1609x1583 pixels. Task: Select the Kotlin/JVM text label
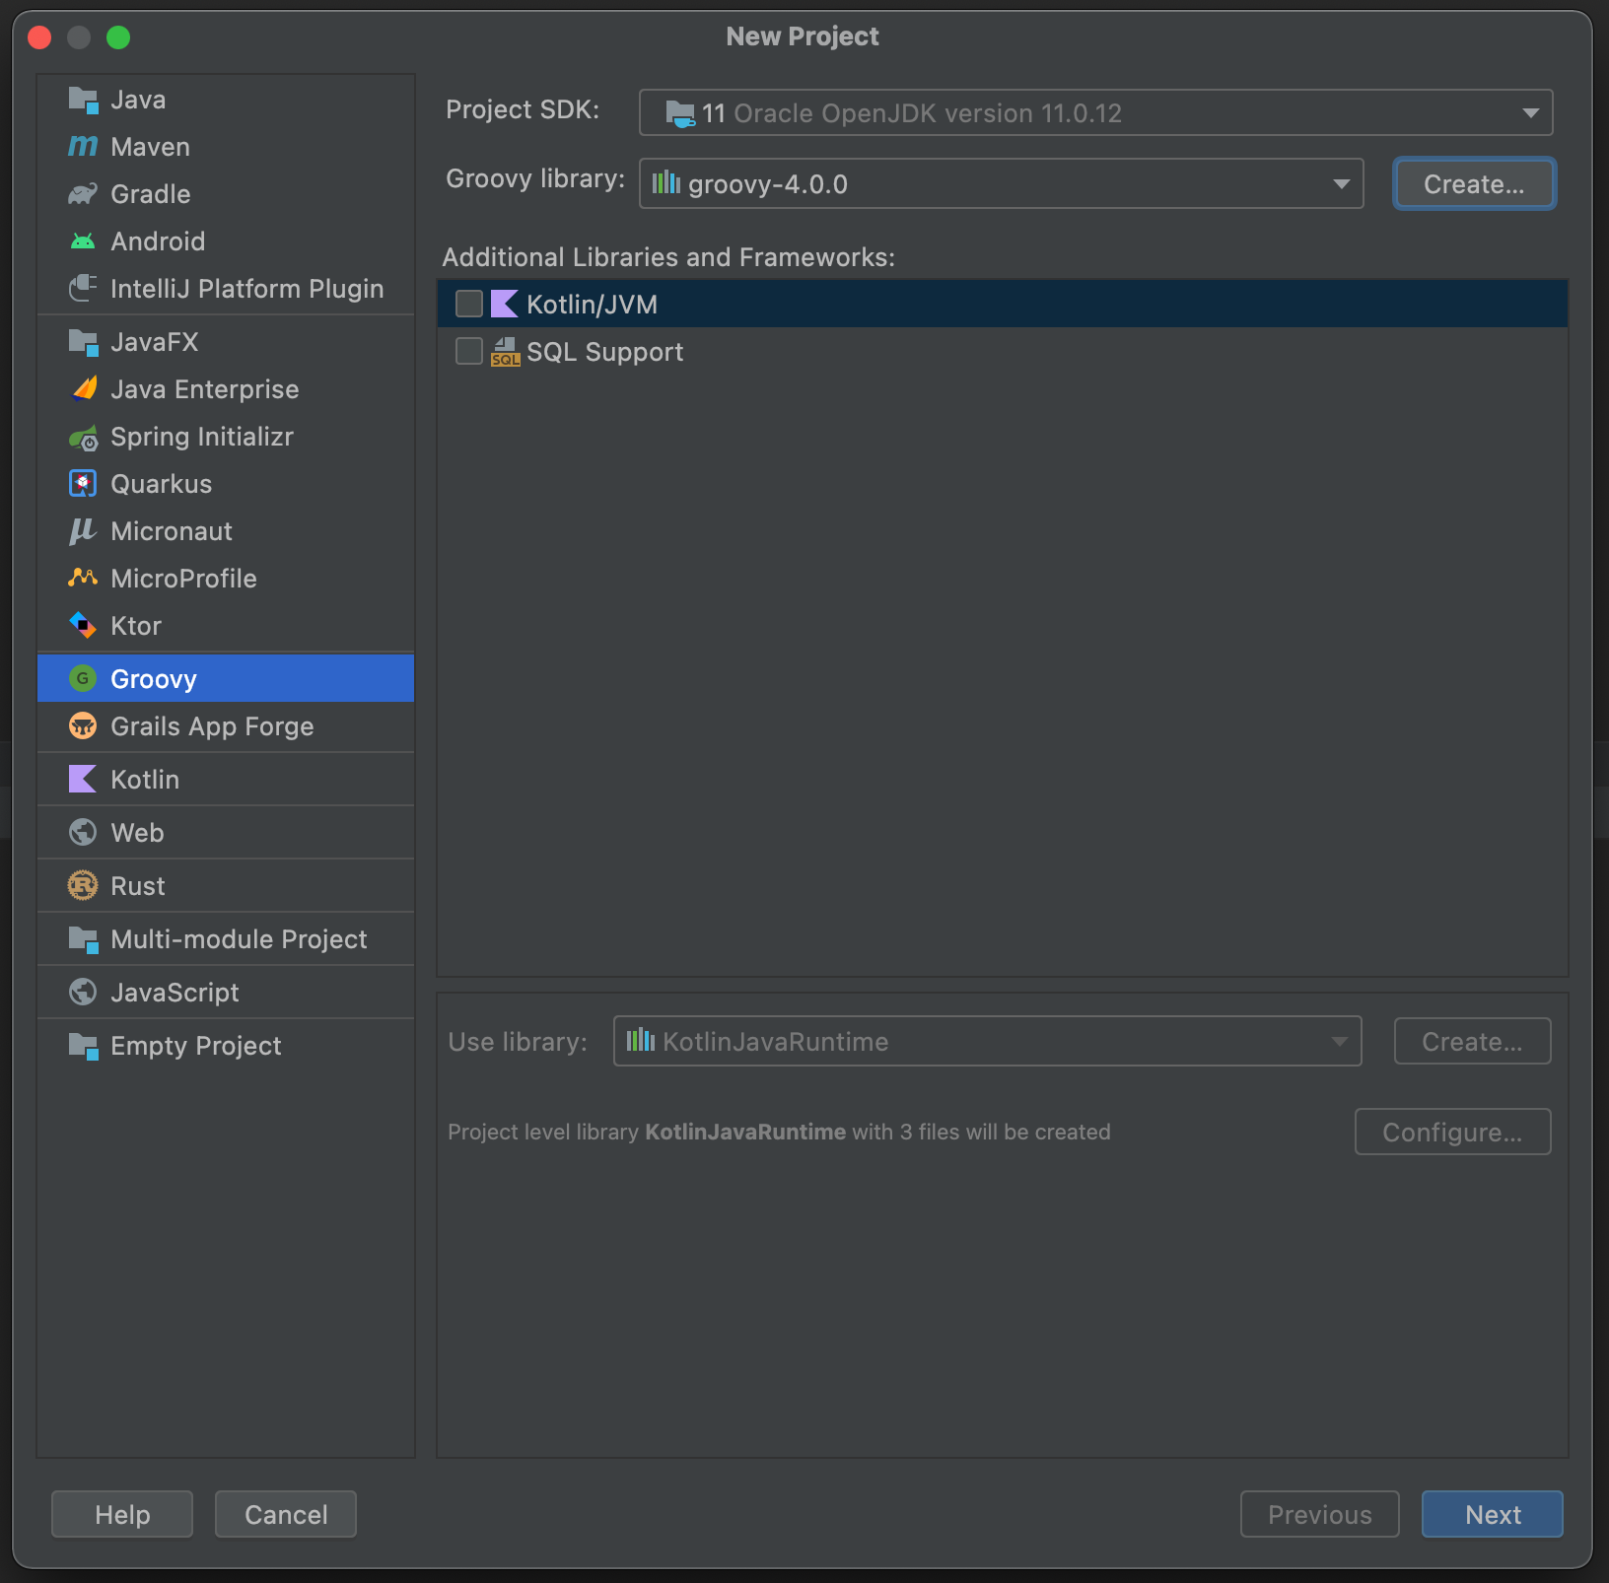tap(592, 305)
